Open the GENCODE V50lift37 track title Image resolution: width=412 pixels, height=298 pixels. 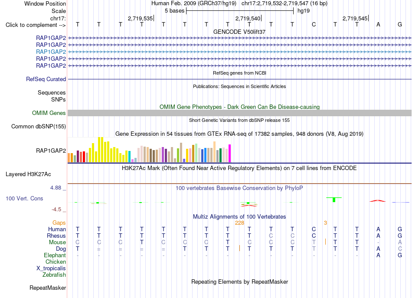(239, 32)
